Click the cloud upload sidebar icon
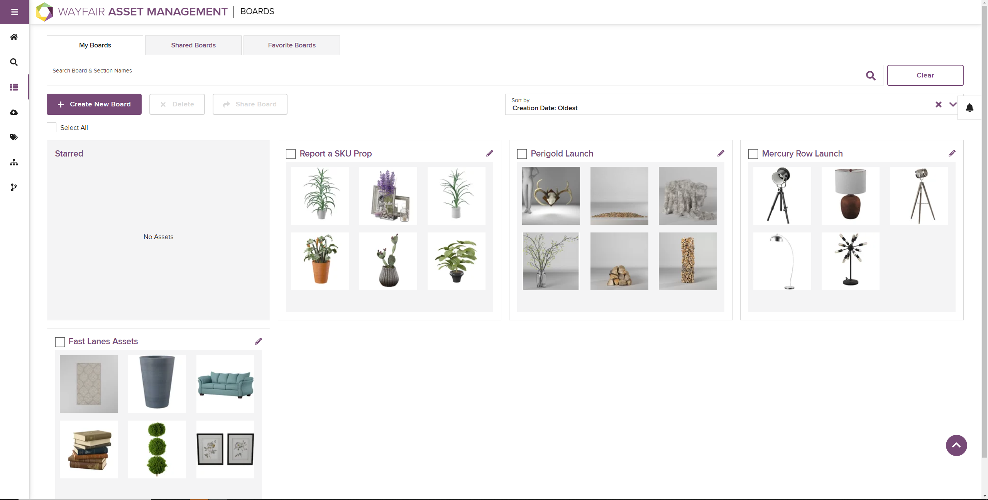 [x=14, y=112]
